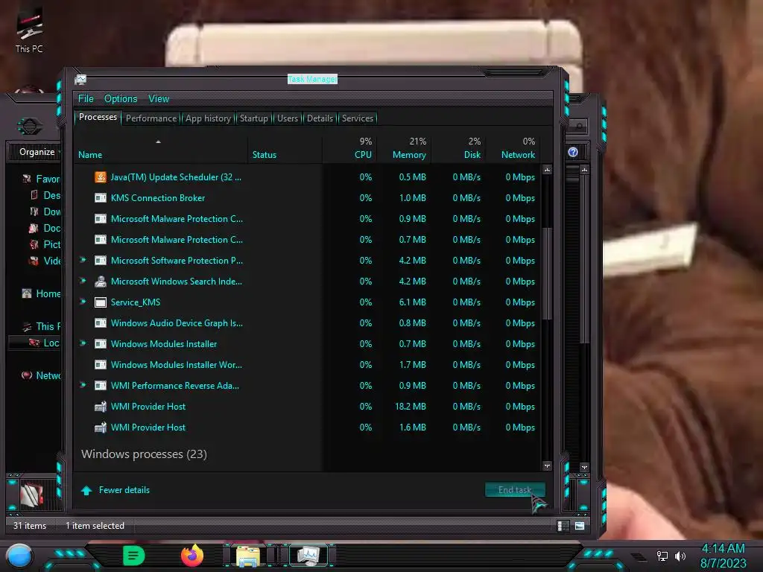Open the This PC desktop icon
Screen dimensions: 763x572
pos(29,30)
